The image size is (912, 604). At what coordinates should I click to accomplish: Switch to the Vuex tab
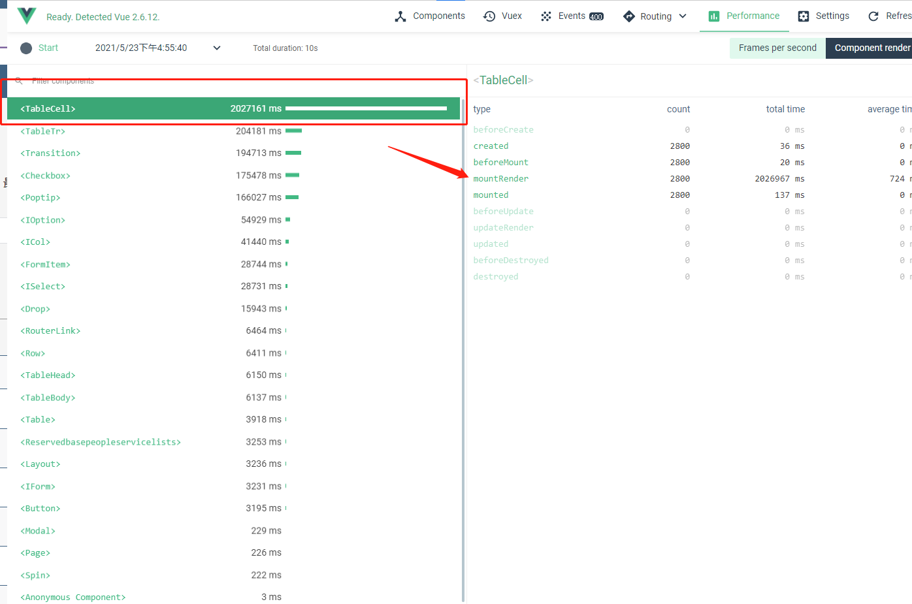tap(502, 16)
